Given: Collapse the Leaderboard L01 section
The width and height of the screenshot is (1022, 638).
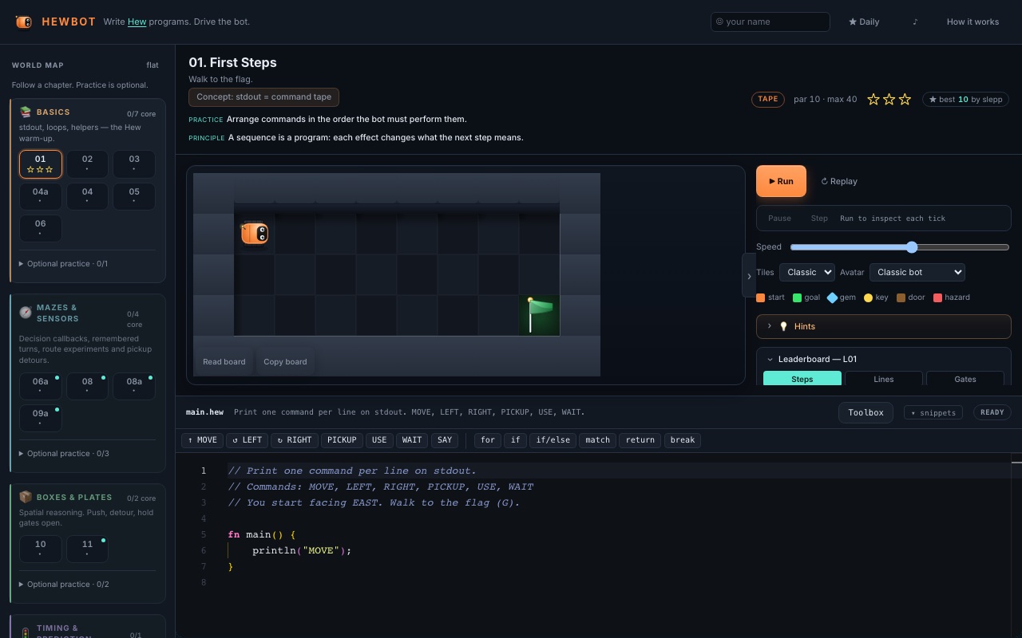Looking at the screenshot, I should [x=884, y=359].
